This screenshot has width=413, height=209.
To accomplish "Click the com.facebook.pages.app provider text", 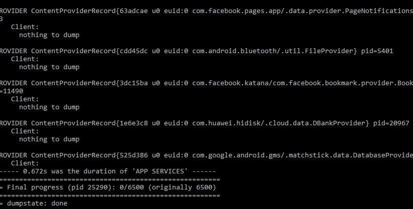I will [303, 11].
